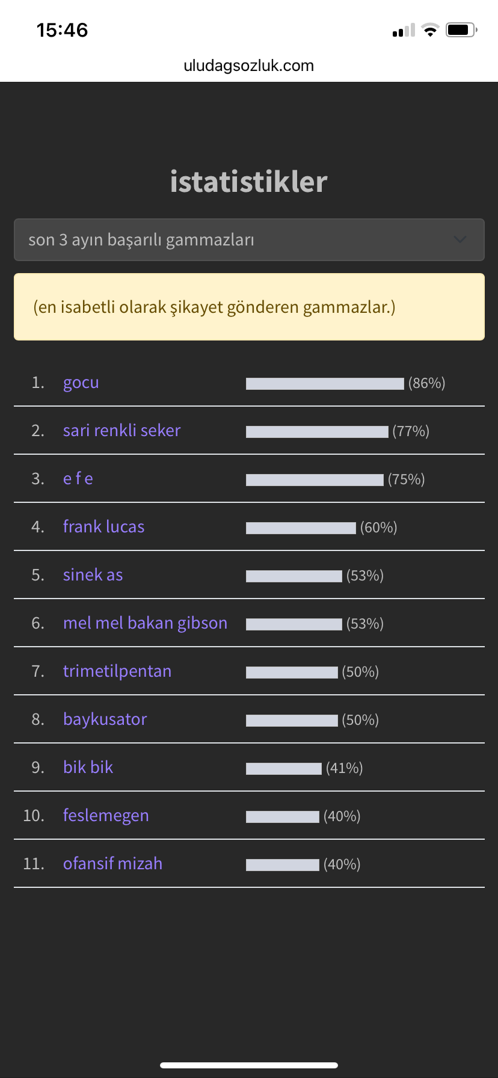Open user profile link 'gocu'

click(x=81, y=383)
